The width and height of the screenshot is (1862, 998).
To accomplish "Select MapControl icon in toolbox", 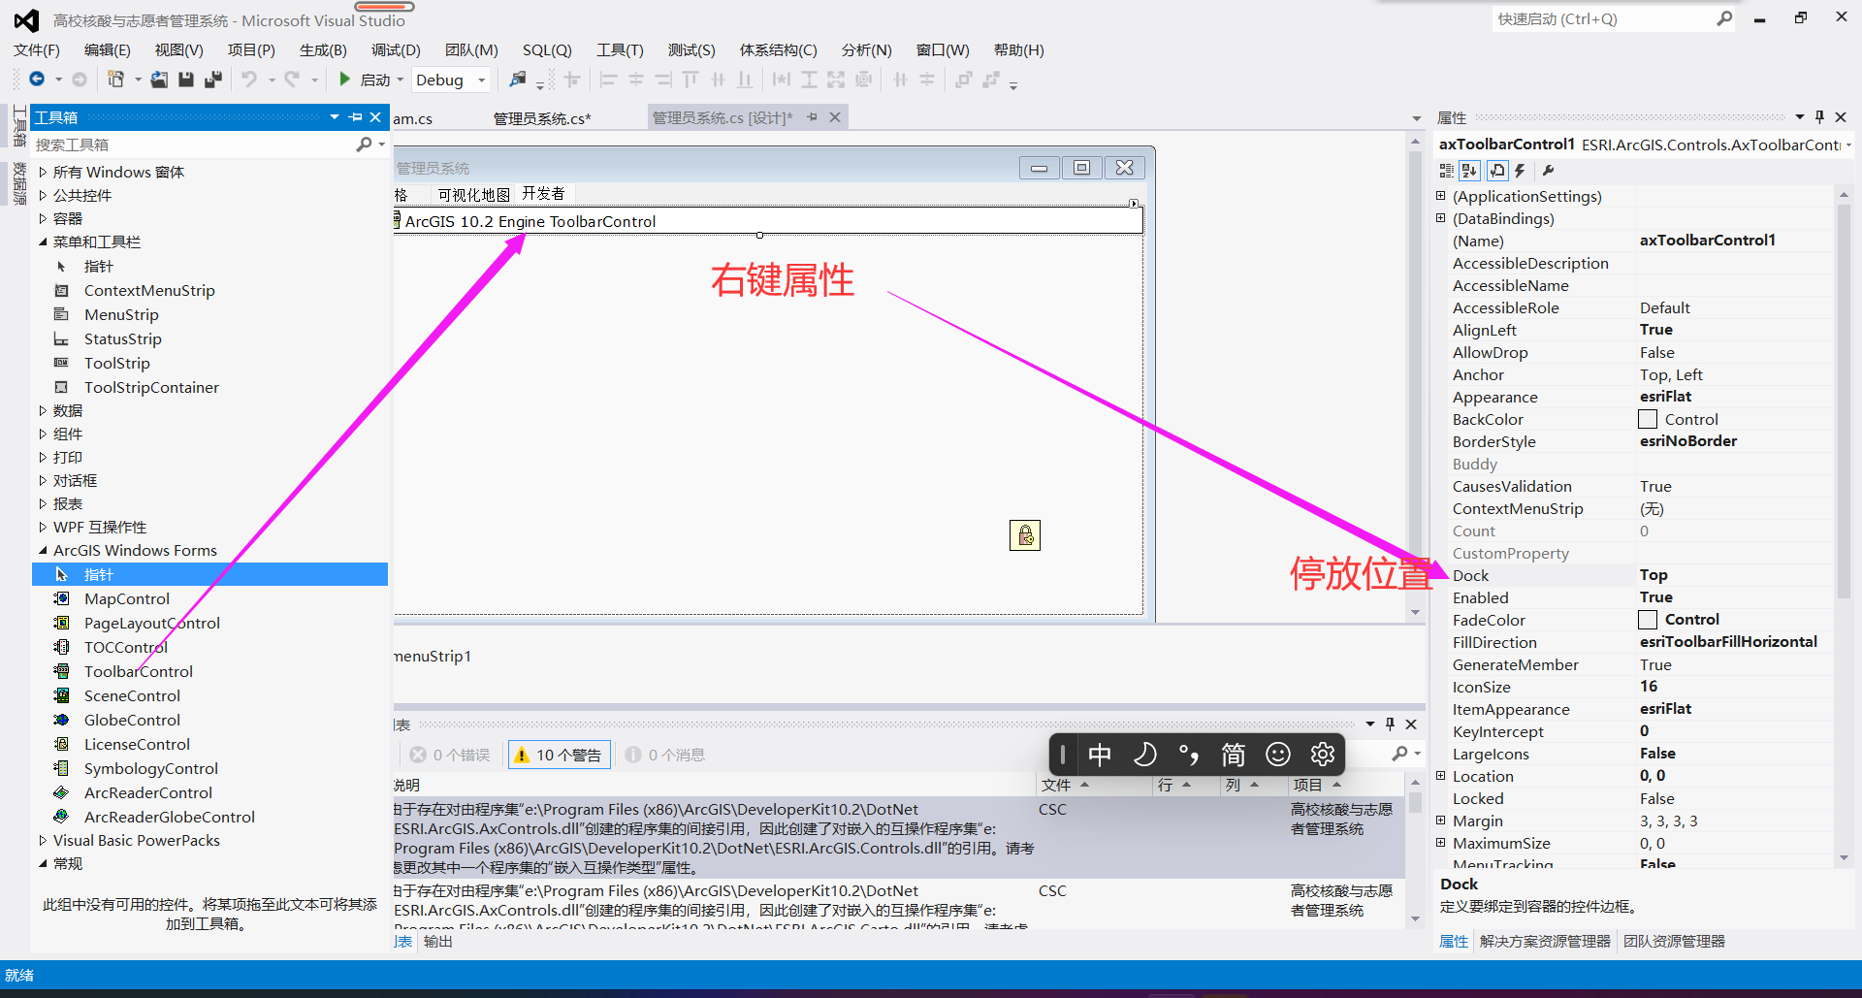I will (62, 598).
